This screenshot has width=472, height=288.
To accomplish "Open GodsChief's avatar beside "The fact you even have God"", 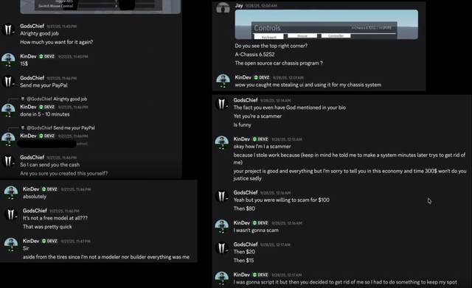I will (222, 104).
